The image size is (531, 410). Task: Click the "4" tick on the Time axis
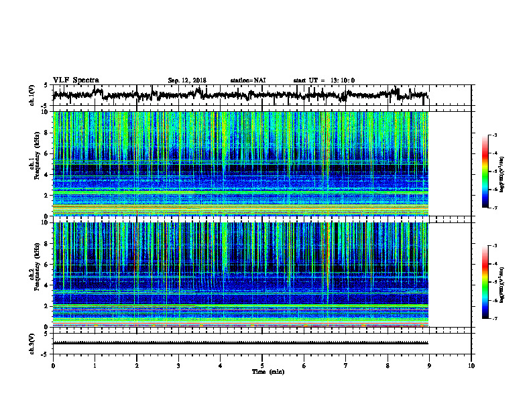220,365
